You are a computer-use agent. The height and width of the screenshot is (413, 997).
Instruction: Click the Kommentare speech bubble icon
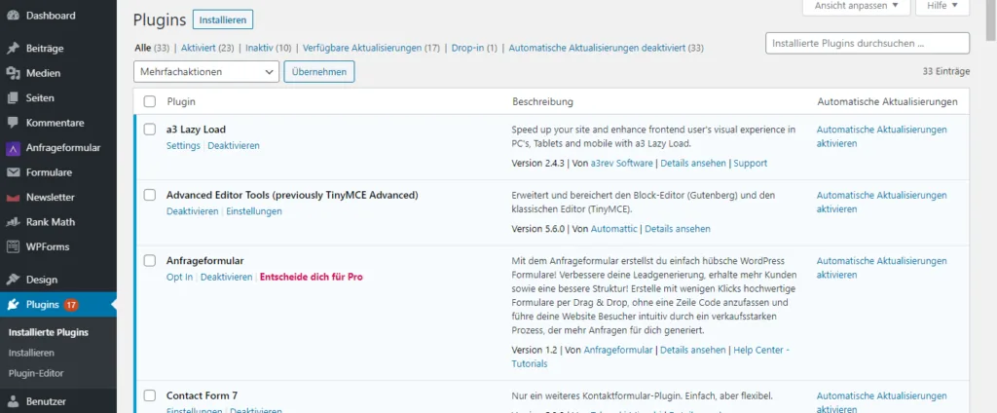[x=13, y=123]
